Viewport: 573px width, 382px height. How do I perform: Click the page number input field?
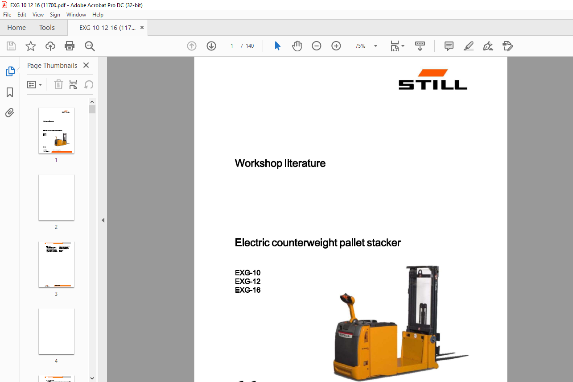point(232,46)
